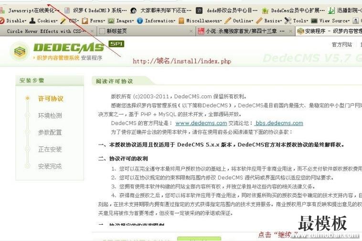Open the Tools dropdown menu
Screen dimensions: 362x241
pos(300,21)
